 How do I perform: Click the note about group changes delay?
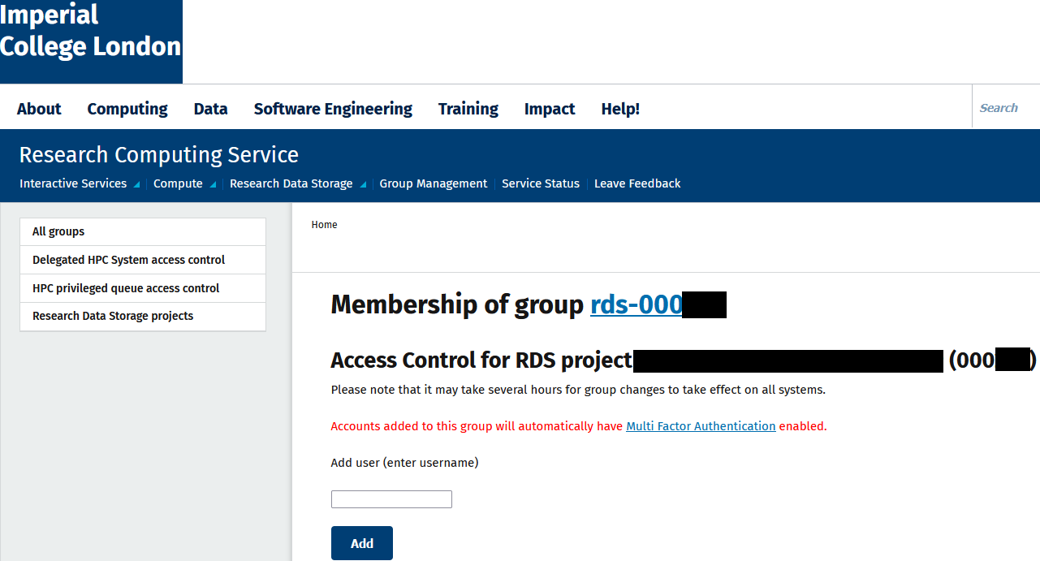pos(578,390)
